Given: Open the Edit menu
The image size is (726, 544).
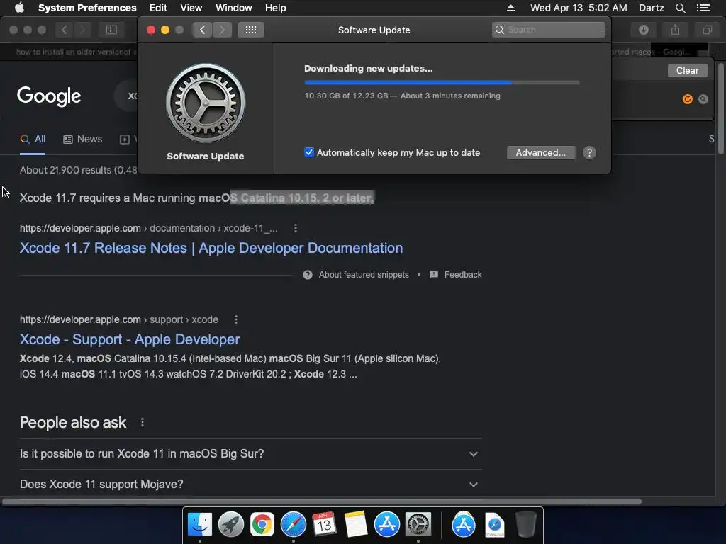Looking at the screenshot, I should click(x=158, y=8).
